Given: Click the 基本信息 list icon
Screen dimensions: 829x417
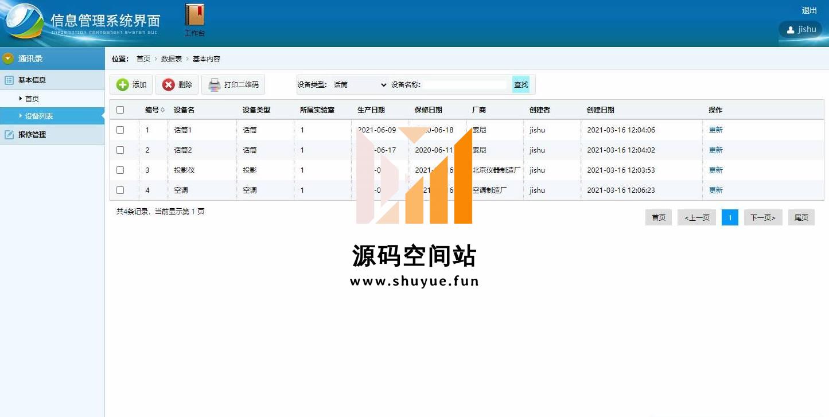Looking at the screenshot, I should tap(9, 80).
